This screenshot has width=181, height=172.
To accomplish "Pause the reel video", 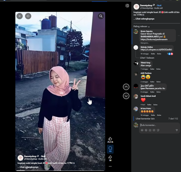I will (20, 16).
